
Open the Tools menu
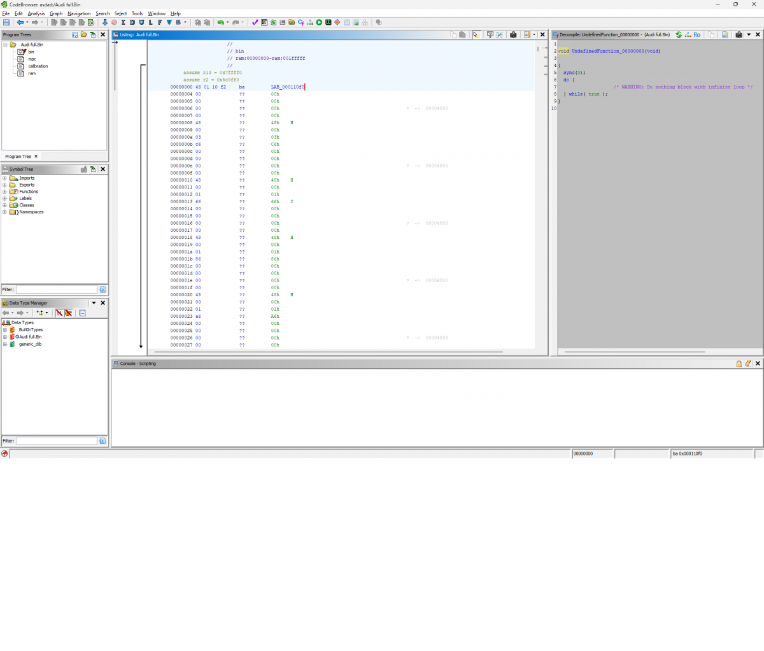click(x=137, y=13)
